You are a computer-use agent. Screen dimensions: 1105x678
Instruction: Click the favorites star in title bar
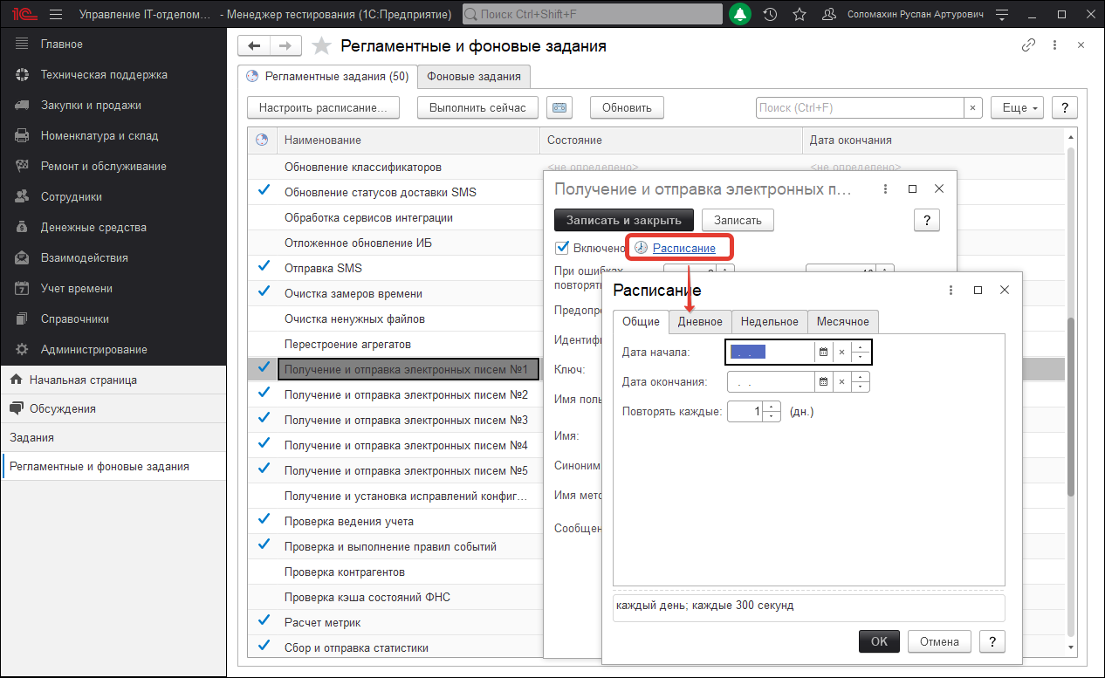[x=799, y=15]
